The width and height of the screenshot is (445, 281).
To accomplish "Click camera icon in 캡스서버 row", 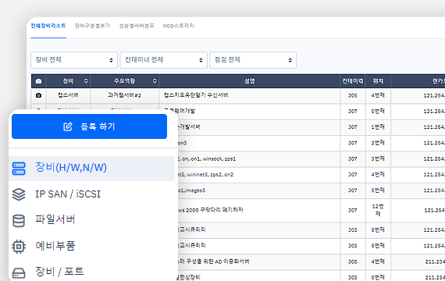I will pyautogui.click(x=38, y=95).
